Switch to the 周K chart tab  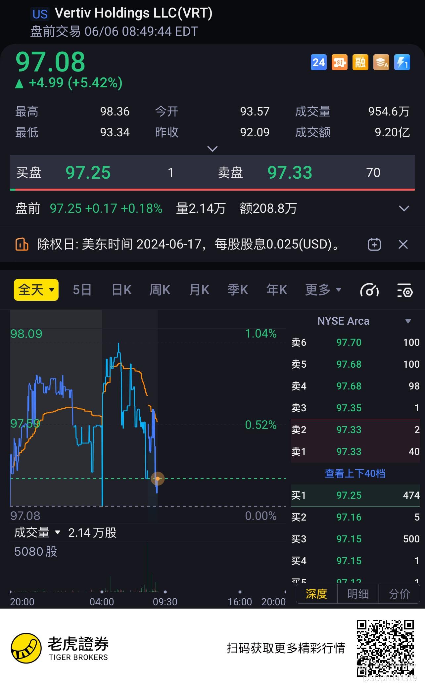[x=160, y=290]
